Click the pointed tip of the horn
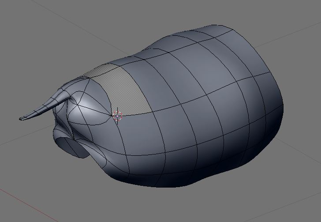The height and width of the screenshot is (222, 321). point(22,118)
